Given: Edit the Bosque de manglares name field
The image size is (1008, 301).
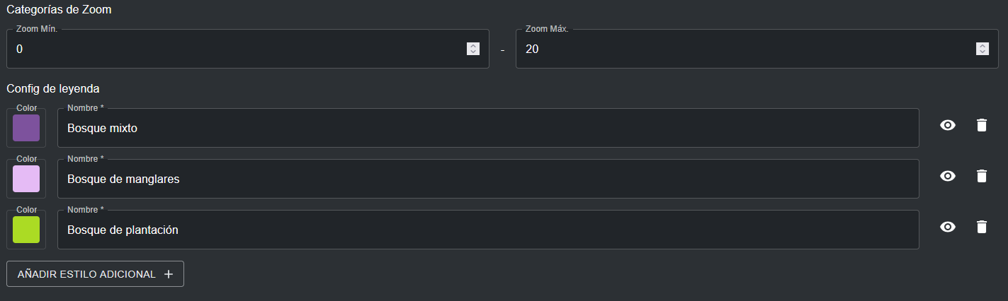Looking at the screenshot, I should tap(488, 179).
